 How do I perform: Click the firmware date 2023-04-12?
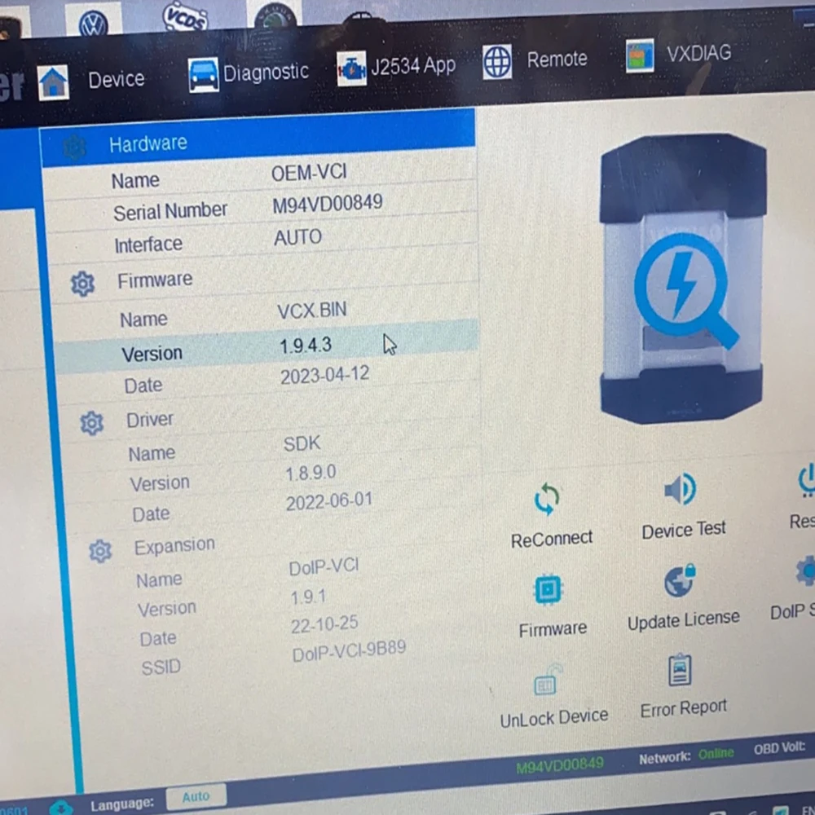[x=325, y=375]
